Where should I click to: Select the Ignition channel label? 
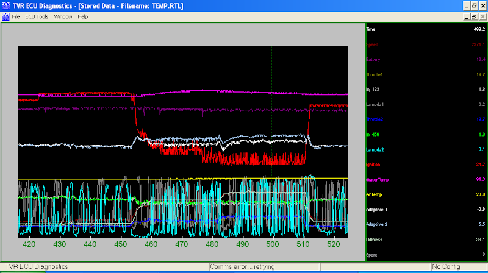pos(373,165)
